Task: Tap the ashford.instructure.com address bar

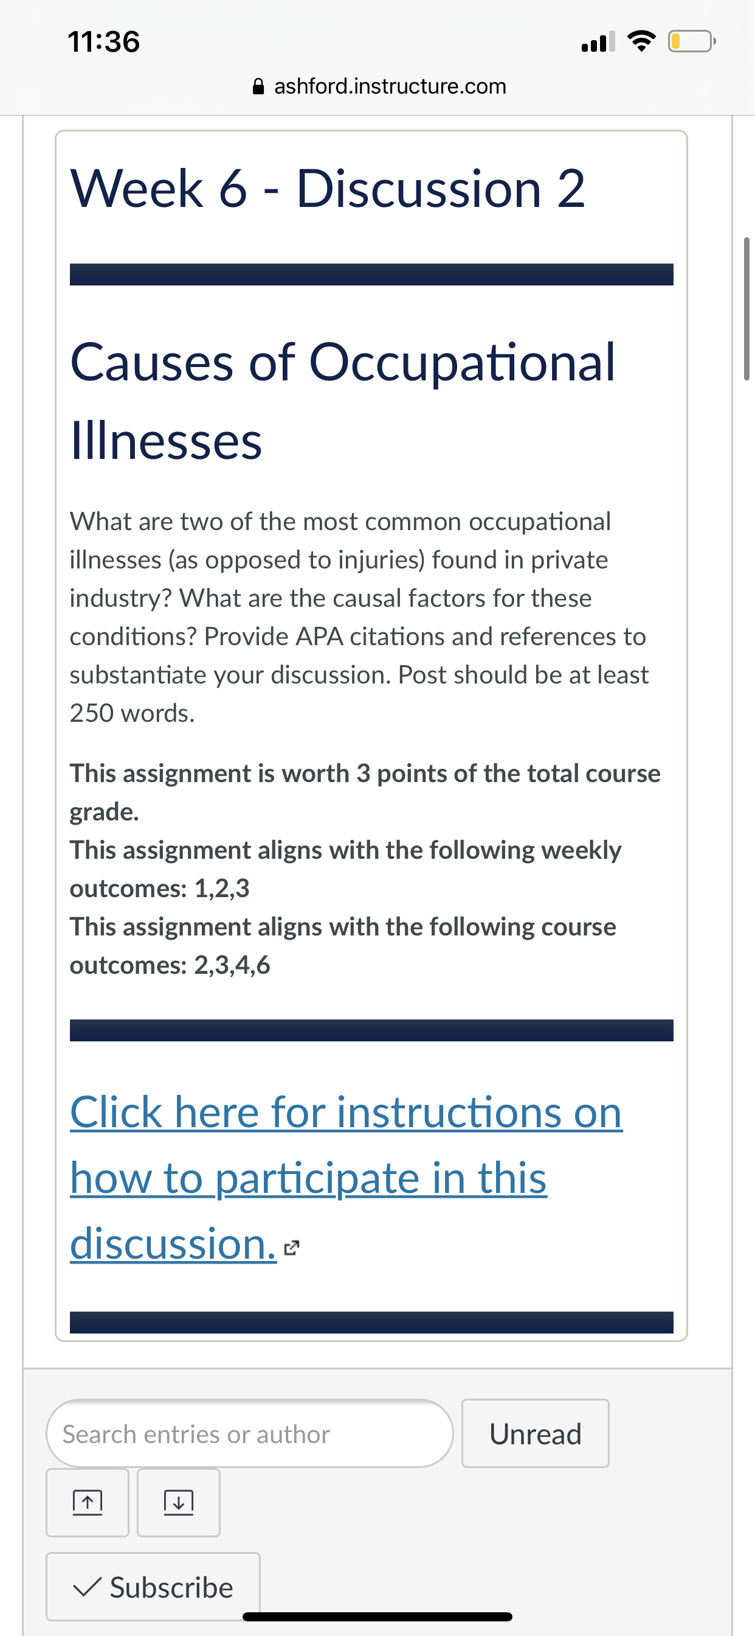Action: coord(379,86)
